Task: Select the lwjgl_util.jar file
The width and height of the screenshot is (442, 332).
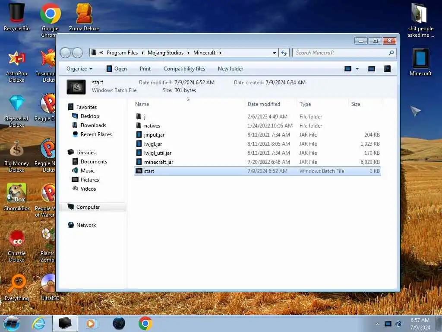Action: click(x=257, y=153)
